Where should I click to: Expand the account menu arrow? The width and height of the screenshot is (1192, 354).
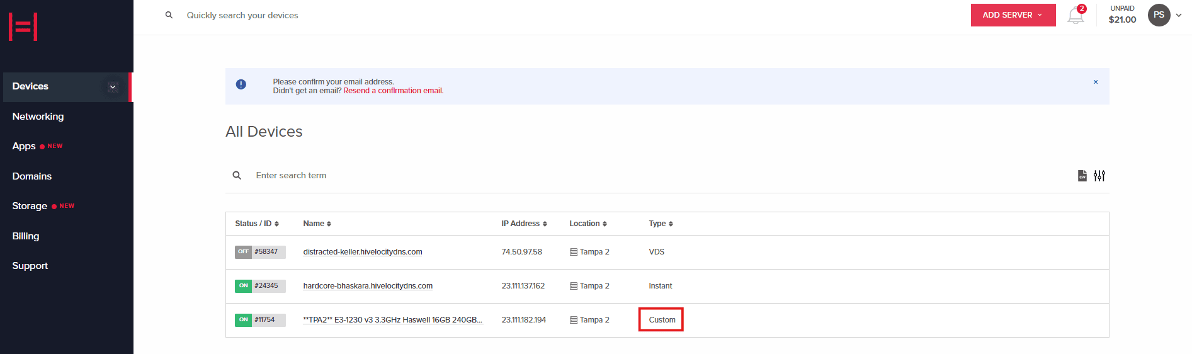1179,15
